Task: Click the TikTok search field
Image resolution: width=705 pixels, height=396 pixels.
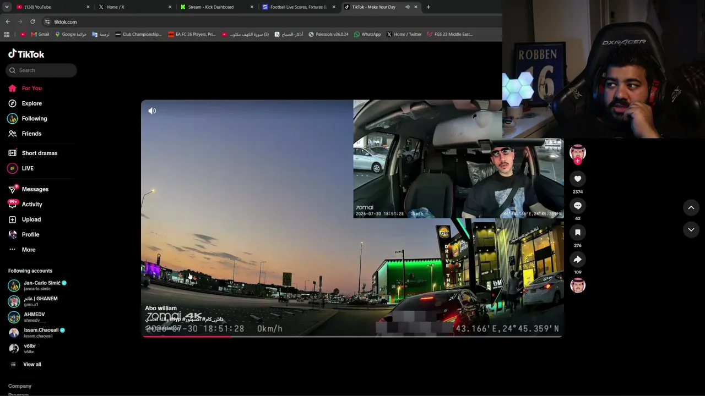Action: [x=41, y=70]
